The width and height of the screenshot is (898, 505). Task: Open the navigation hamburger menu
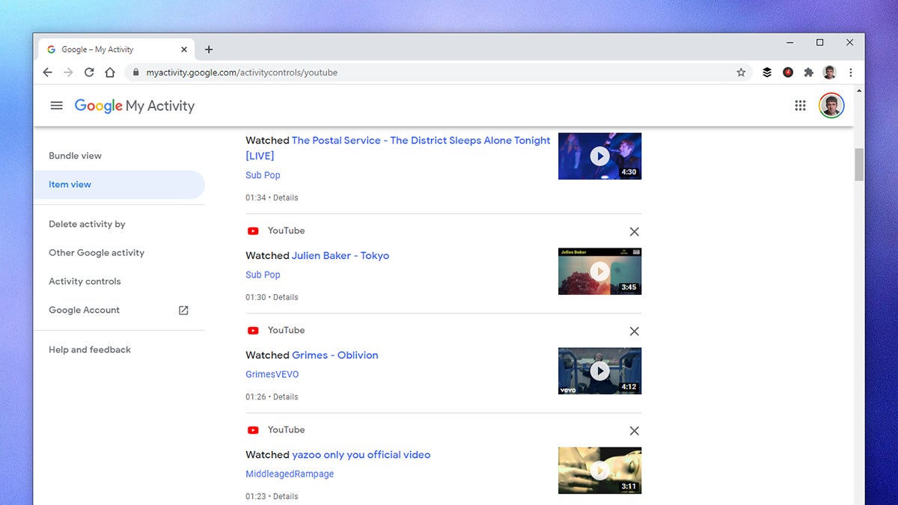click(56, 105)
